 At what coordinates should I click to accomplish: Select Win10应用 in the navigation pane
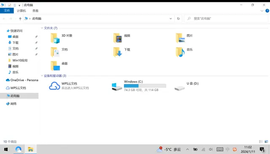[x=20, y=60]
